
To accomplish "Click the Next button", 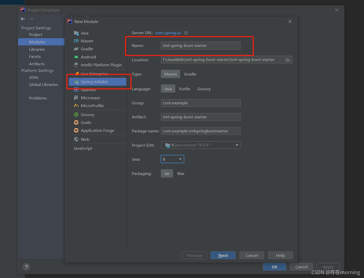I will [223, 255].
